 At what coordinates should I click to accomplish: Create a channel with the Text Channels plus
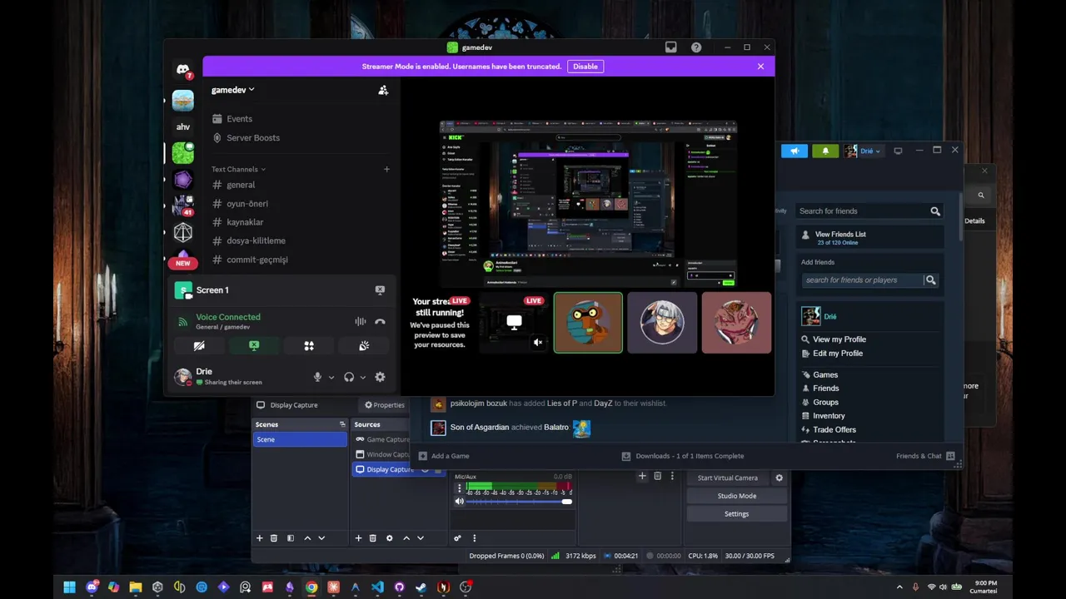pos(386,169)
